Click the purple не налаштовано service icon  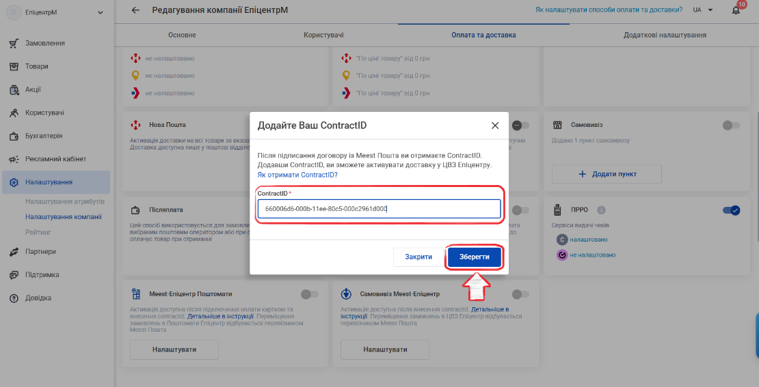coord(562,255)
